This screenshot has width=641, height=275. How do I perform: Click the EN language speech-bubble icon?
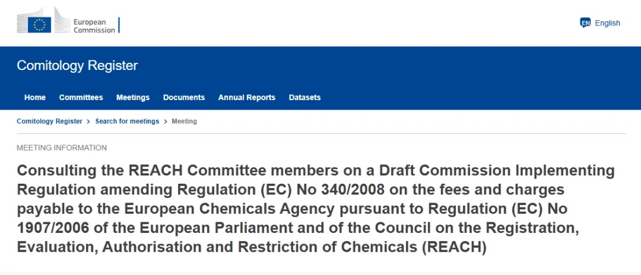[585, 23]
